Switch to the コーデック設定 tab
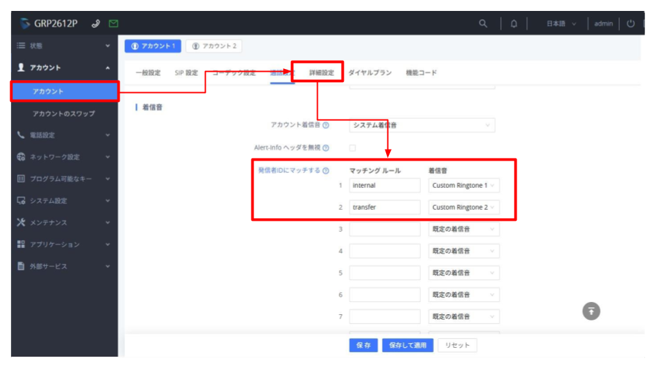This screenshot has height=369, width=656. tap(234, 73)
